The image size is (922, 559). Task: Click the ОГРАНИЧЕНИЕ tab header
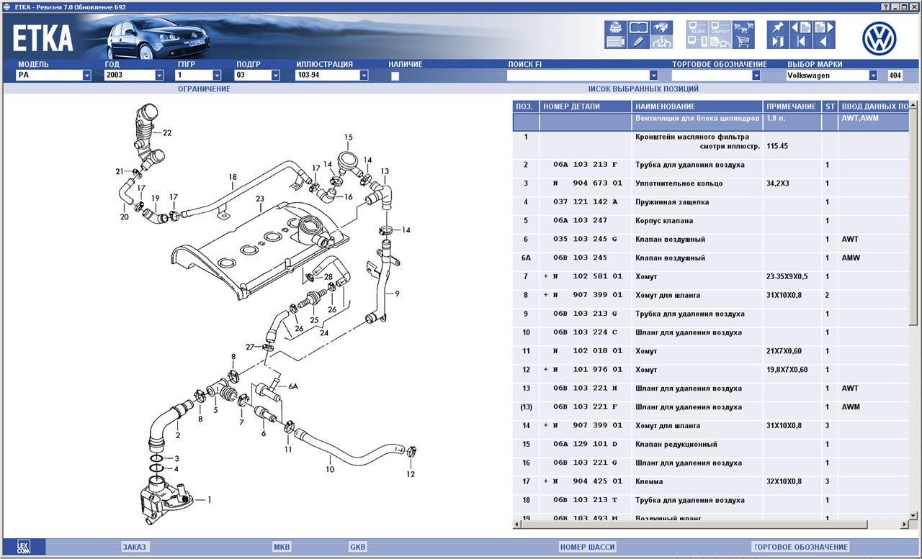[204, 89]
